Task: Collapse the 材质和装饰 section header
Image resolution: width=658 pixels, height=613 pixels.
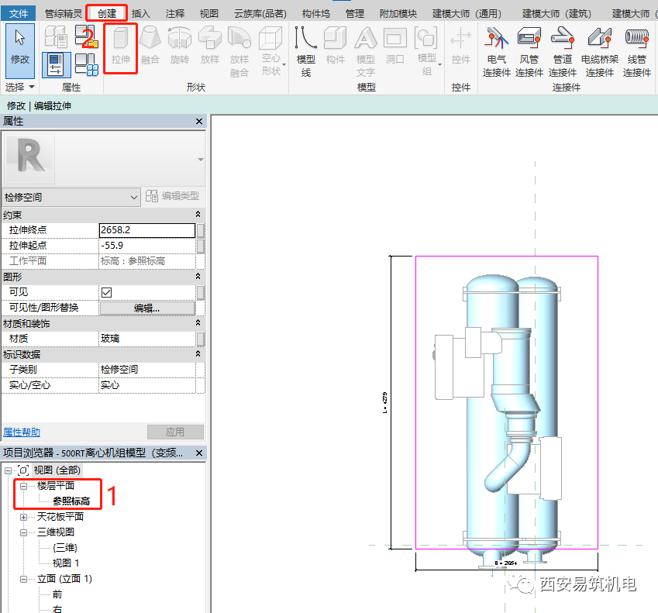Action: click(x=198, y=323)
